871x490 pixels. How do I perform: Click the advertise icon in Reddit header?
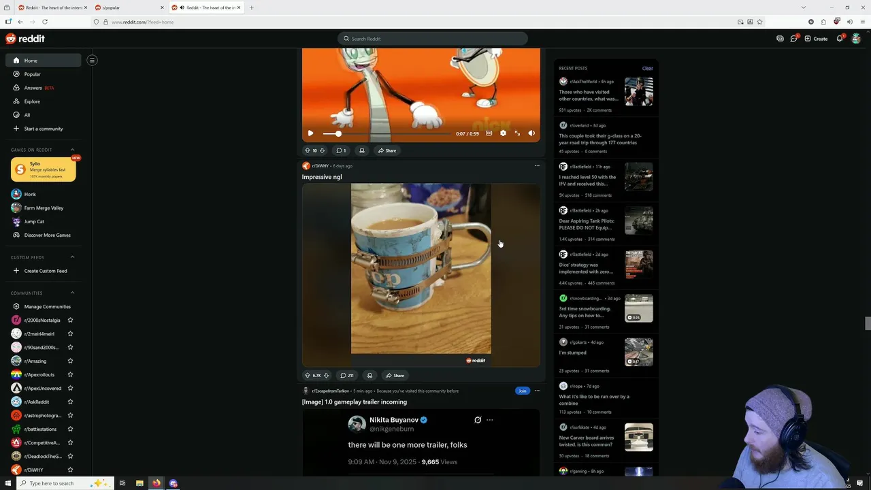pyautogui.click(x=780, y=39)
